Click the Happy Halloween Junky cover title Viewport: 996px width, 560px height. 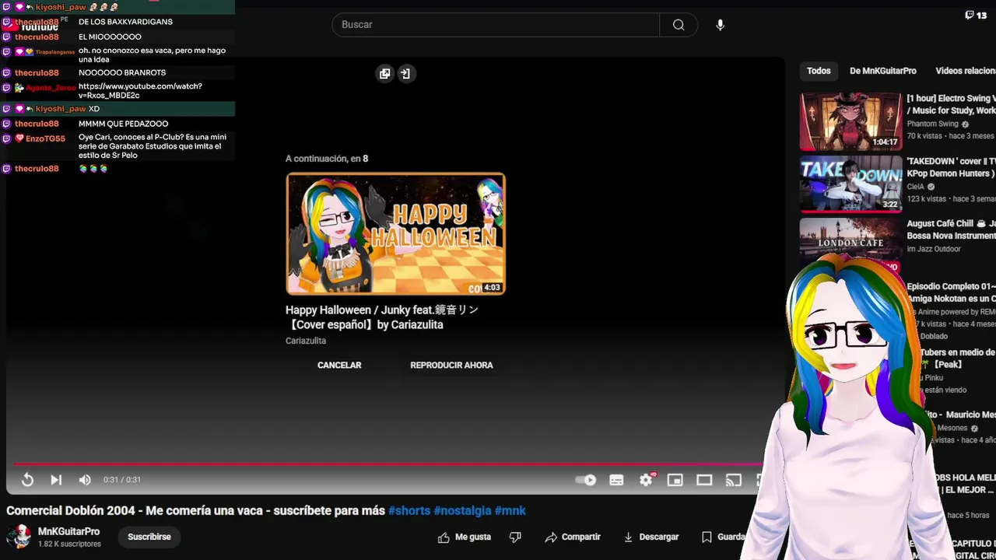click(382, 317)
